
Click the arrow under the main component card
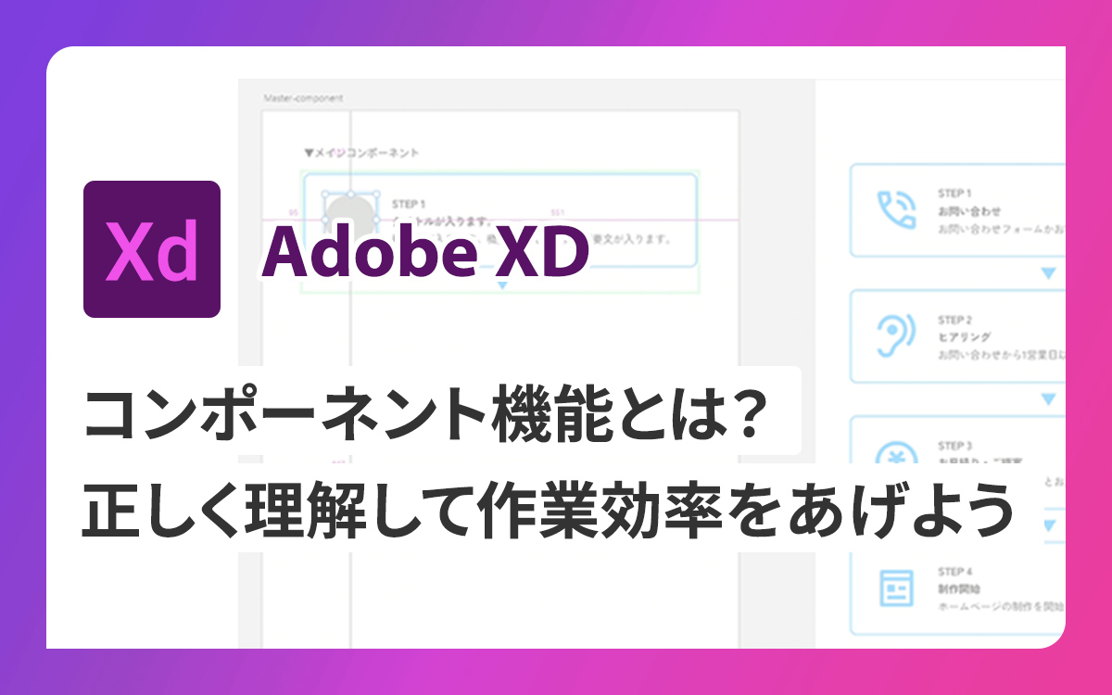tap(502, 285)
